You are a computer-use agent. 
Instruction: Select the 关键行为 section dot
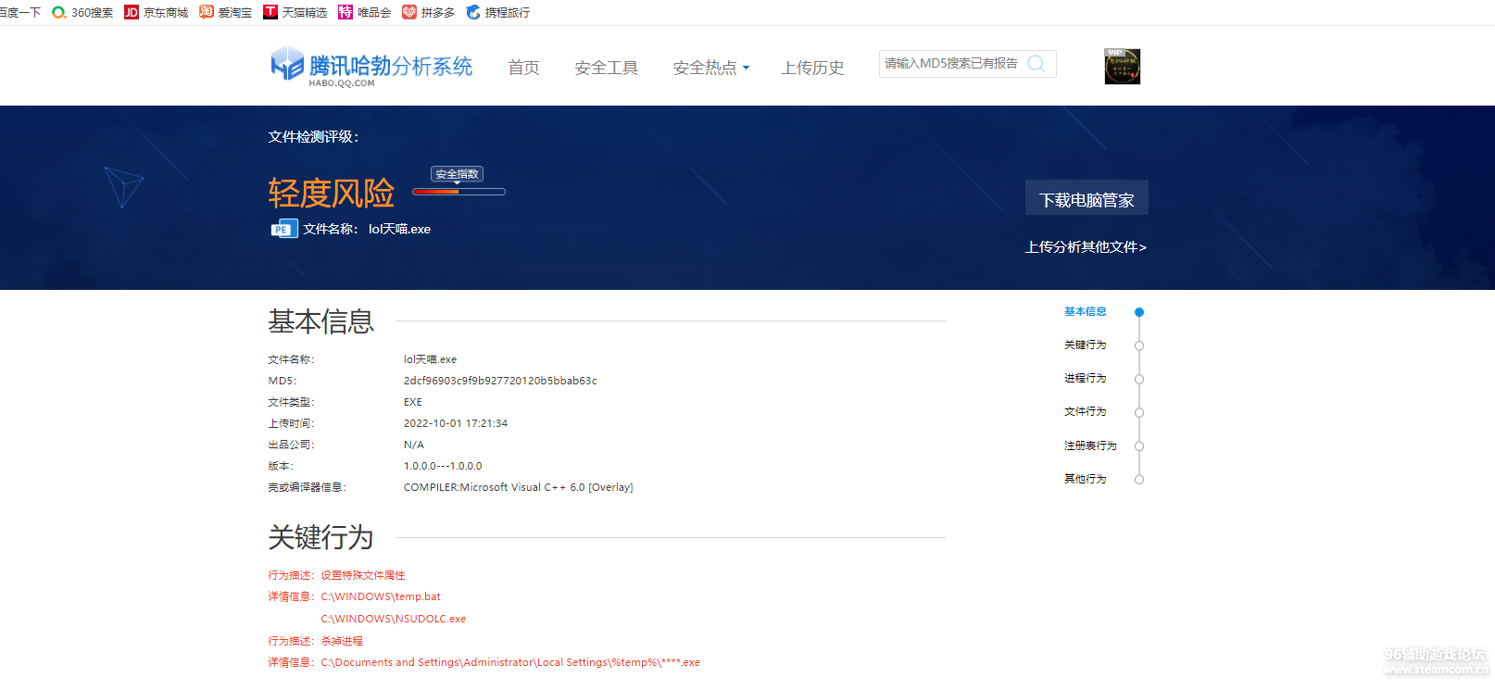coord(1139,345)
